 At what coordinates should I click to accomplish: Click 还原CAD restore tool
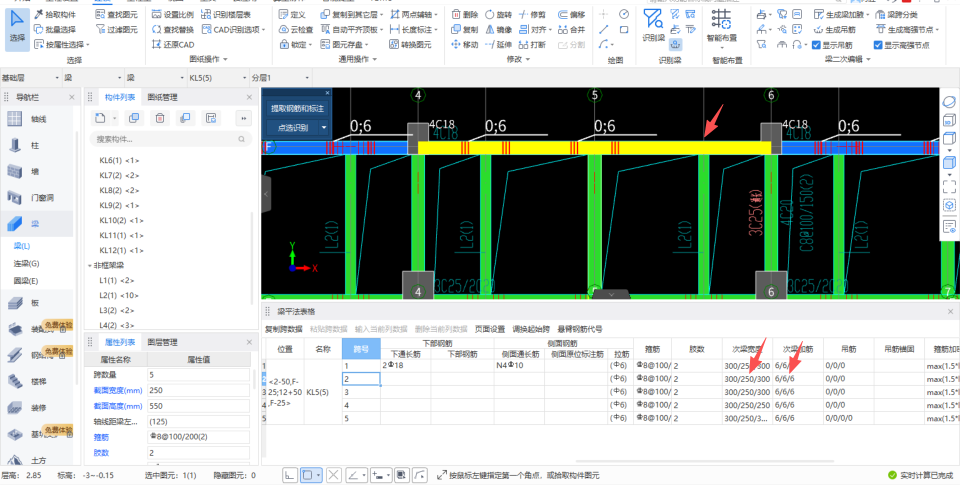click(x=172, y=44)
